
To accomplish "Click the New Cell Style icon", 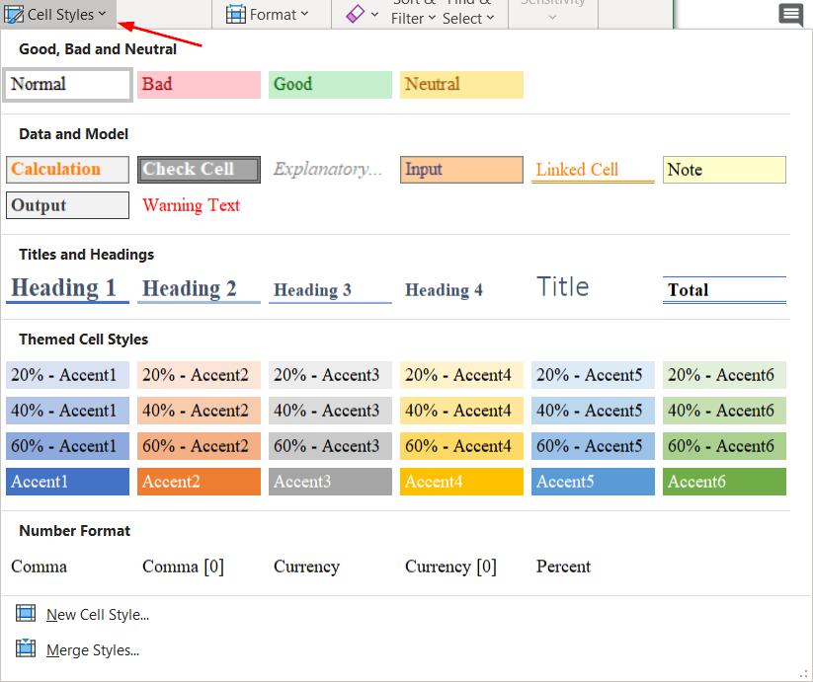I will pyautogui.click(x=26, y=614).
